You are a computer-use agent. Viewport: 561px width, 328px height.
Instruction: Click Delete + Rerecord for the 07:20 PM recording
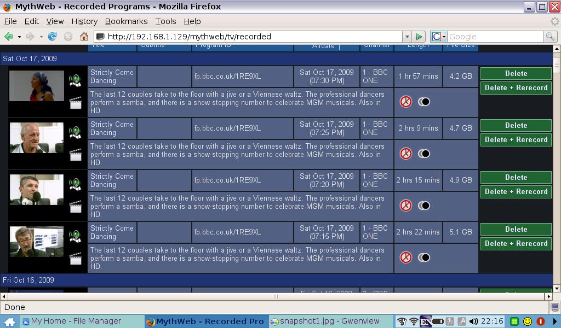[516, 191]
